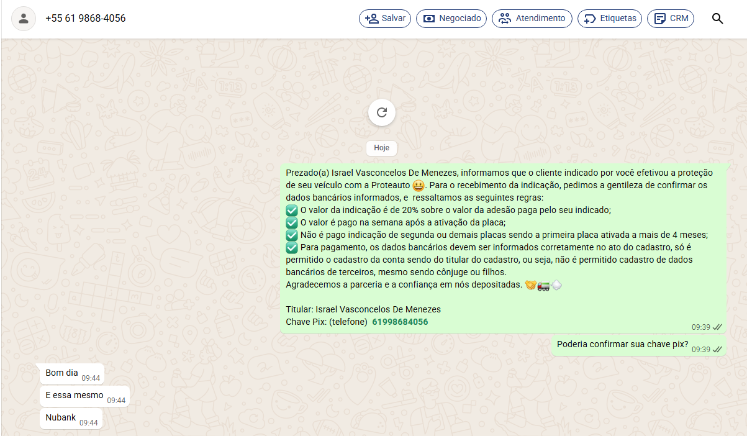Select the "Nubank" message bubble

tap(61, 418)
